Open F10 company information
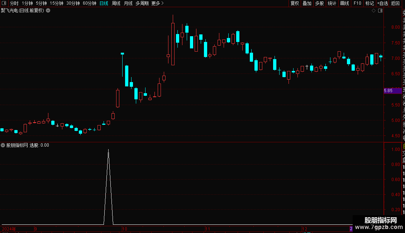This screenshot has height=233, width=405. pyautogui.click(x=357, y=3)
